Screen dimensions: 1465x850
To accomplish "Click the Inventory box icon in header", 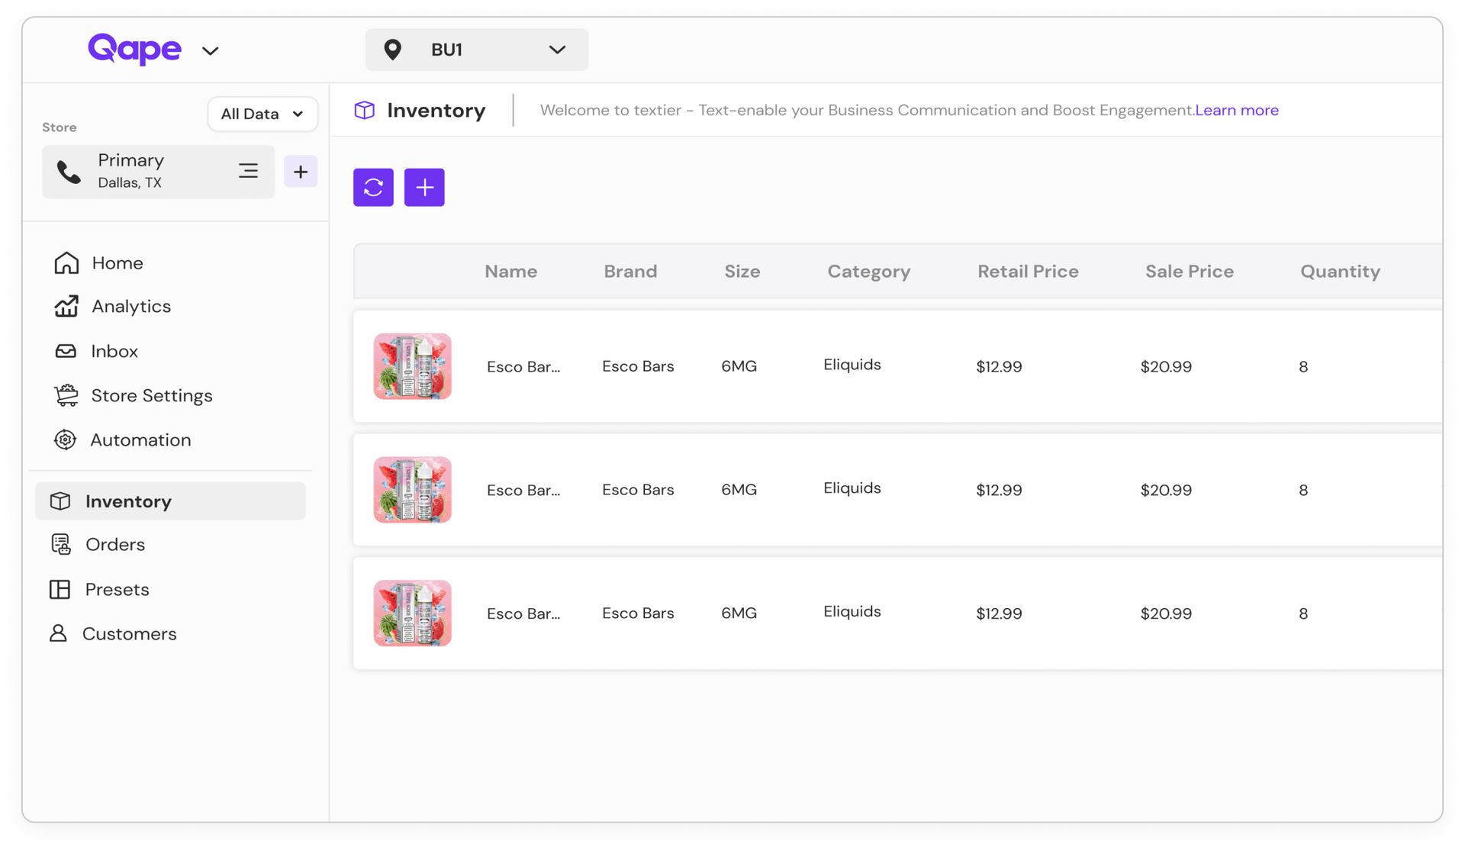I will tap(365, 111).
